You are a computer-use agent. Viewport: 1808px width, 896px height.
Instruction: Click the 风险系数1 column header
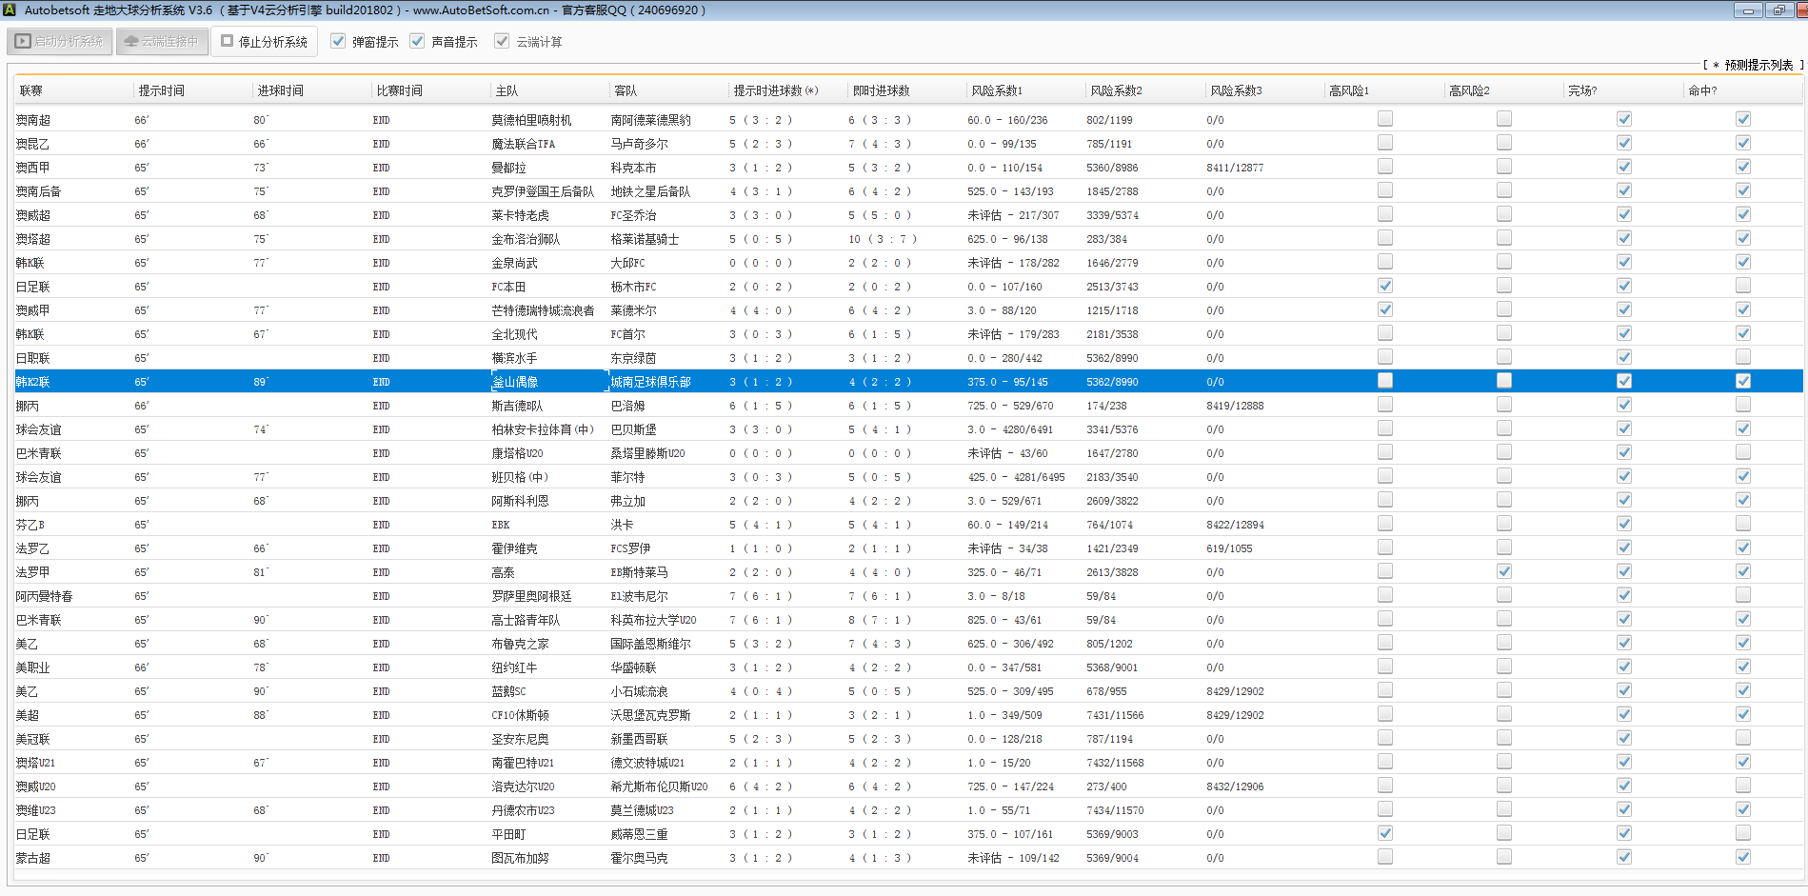click(997, 91)
